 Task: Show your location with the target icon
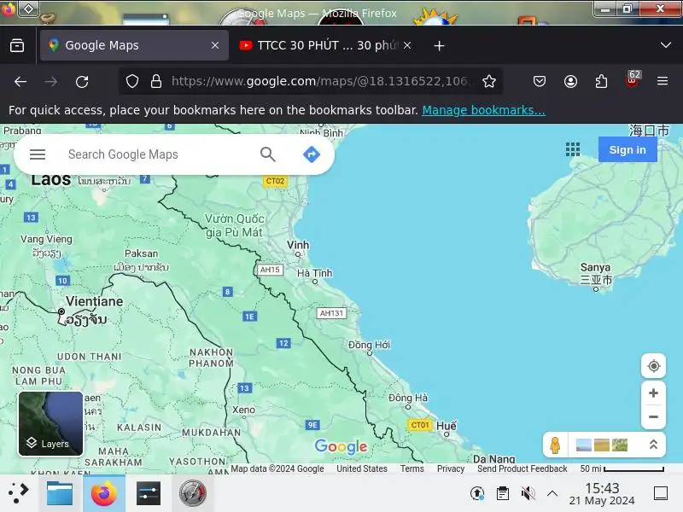tap(653, 366)
